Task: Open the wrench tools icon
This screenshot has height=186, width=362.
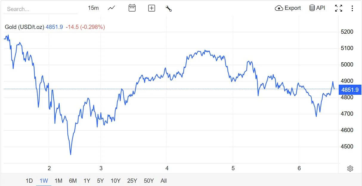Action: click(168, 9)
